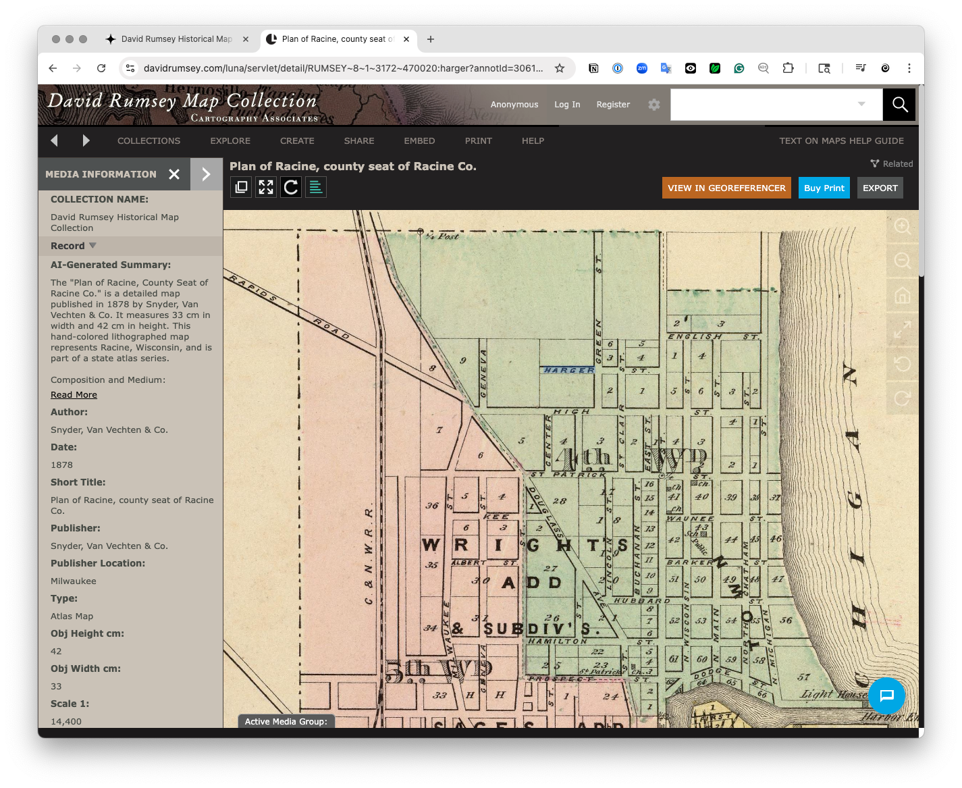Open the EMBED menu
This screenshot has width=962, height=788.
coord(419,140)
